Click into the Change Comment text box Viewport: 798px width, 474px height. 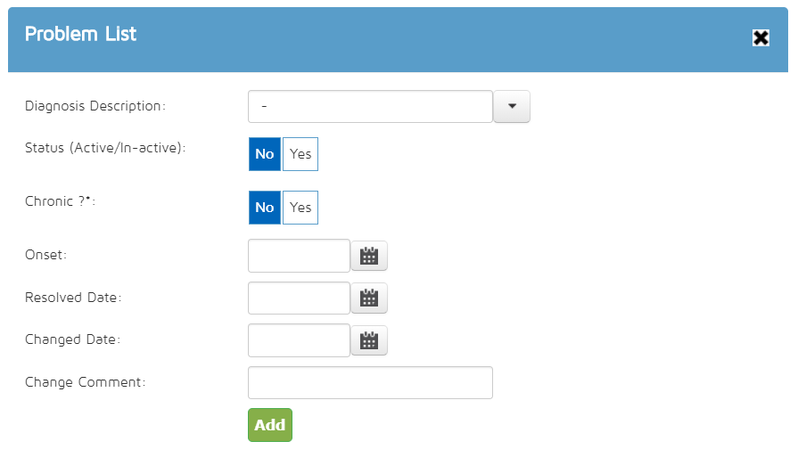coord(370,382)
